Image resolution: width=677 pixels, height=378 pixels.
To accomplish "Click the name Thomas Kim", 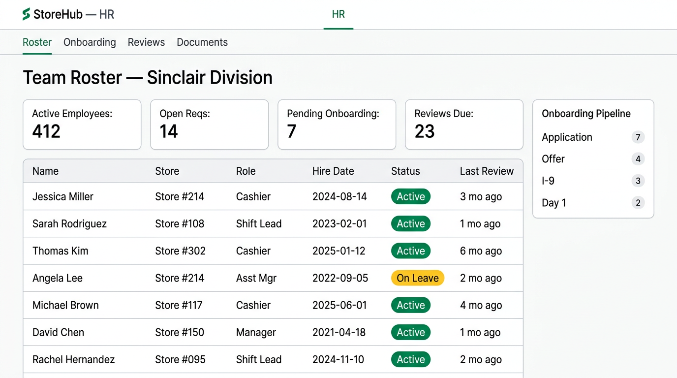I will [61, 251].
